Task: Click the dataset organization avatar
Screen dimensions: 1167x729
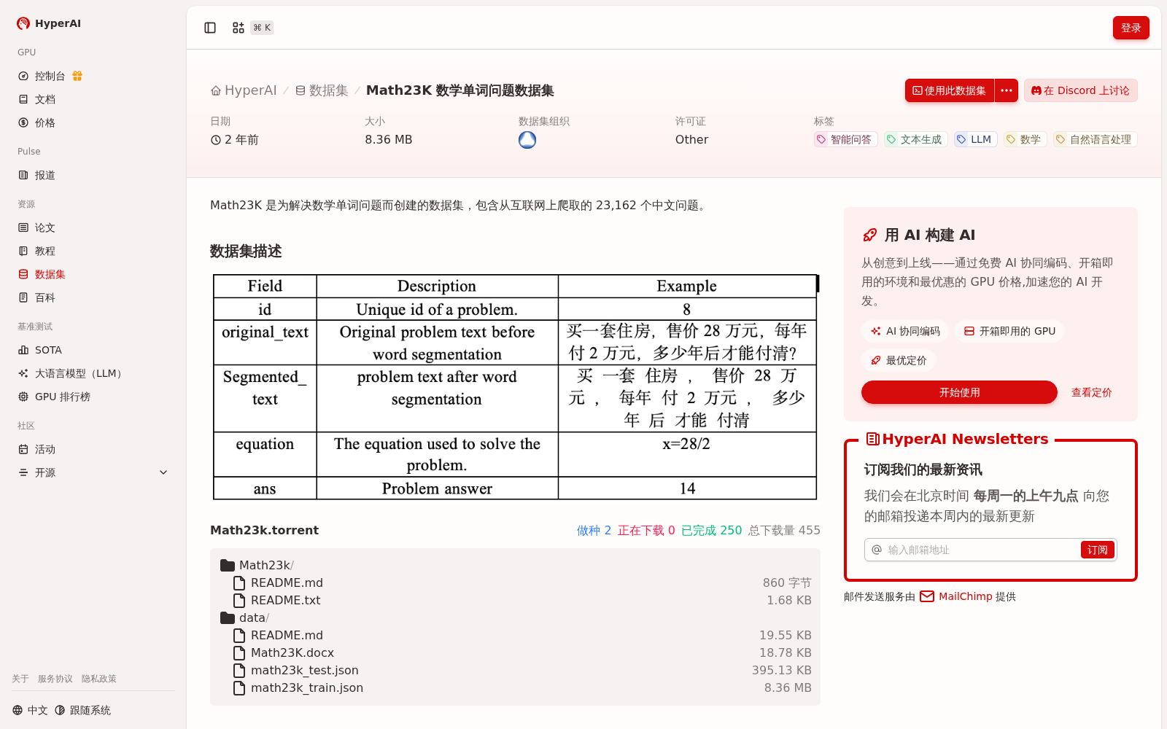Action: [527, 140]
